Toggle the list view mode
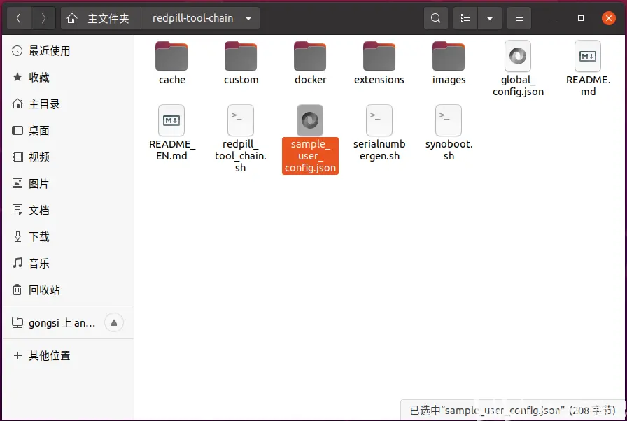Screen dimensions: 627x421 click(465, 18)
